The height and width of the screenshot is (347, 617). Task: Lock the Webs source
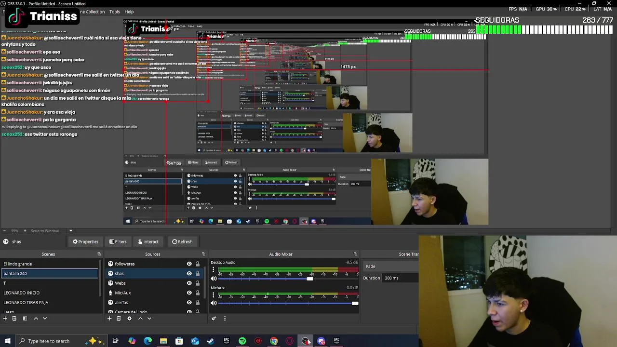click(x=197, y=283)
